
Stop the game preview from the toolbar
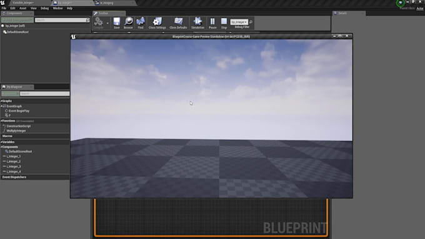pos(224,22)
